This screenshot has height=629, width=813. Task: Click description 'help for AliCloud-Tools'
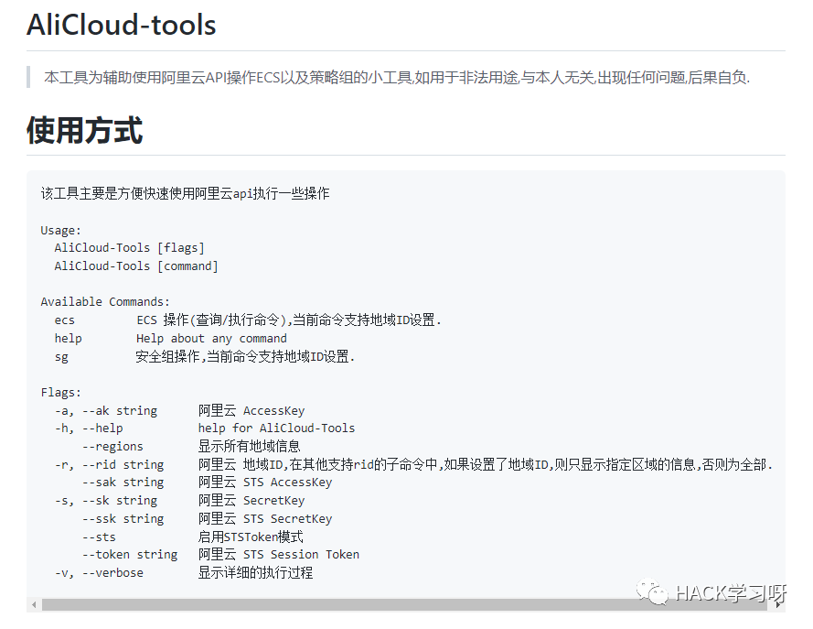pos(276,428)
